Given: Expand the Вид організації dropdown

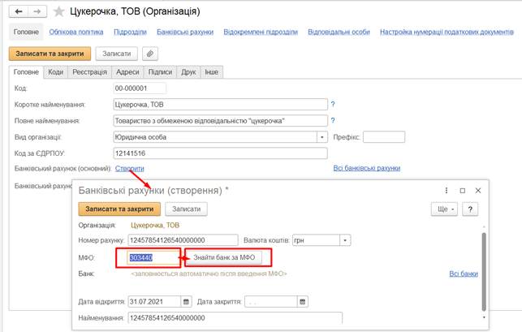Looking at the screenshot, I should point(323,136).
